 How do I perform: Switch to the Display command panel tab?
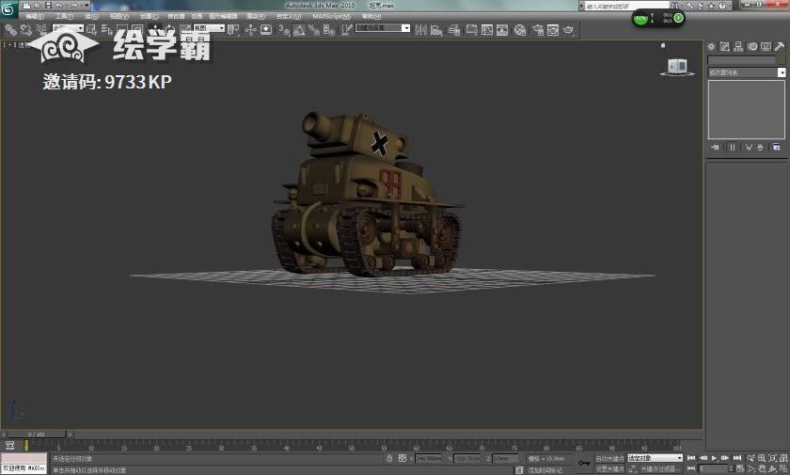[766, 46]
